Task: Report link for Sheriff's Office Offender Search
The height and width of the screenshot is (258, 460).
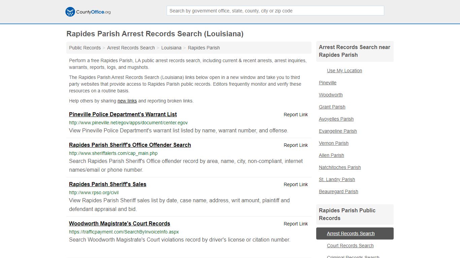Action: [x=296, y=145]
